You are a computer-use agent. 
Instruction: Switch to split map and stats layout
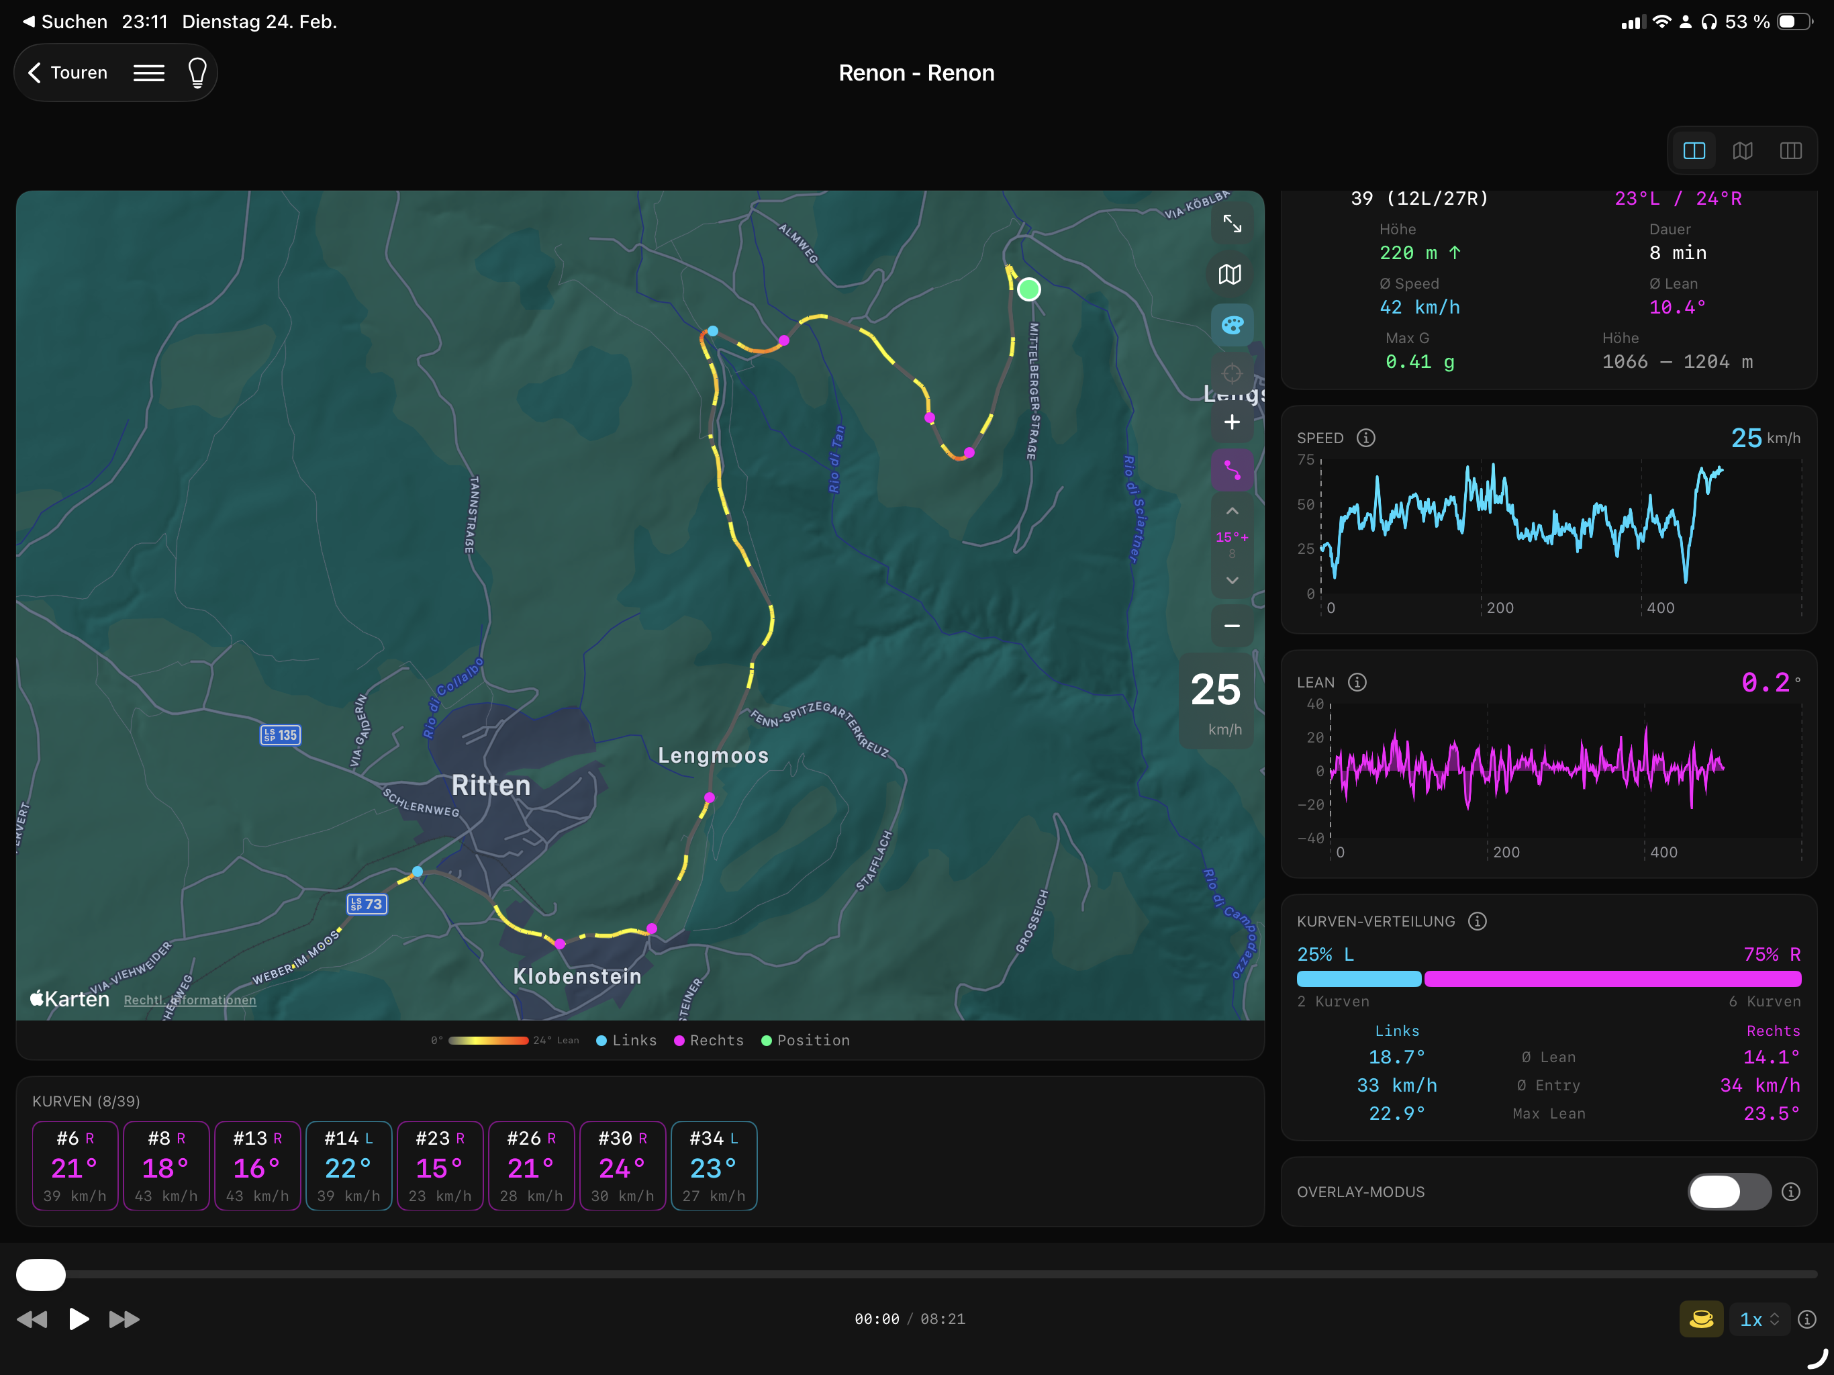pos(1694,151)
